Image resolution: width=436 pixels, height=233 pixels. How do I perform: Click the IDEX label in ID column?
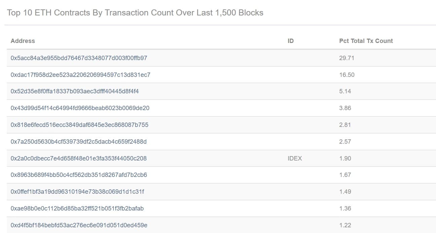(x=295, y=158)
